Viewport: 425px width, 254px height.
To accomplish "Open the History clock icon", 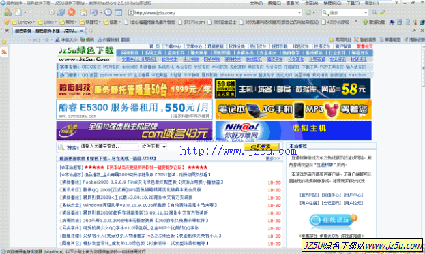I will pos(108,12).
